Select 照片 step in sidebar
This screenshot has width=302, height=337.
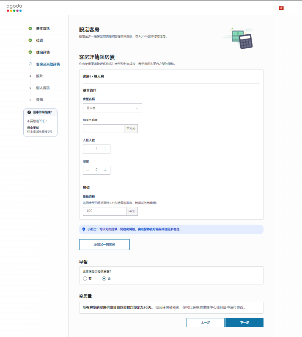tap(39, 76)
